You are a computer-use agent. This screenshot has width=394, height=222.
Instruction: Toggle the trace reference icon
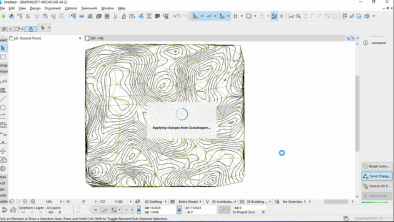point(249,16)
